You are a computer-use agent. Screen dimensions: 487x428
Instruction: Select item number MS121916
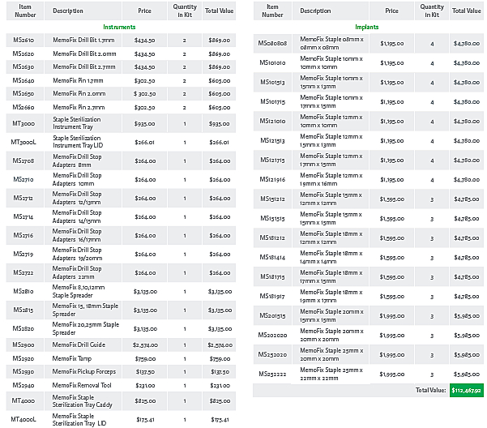pos(272,179)
